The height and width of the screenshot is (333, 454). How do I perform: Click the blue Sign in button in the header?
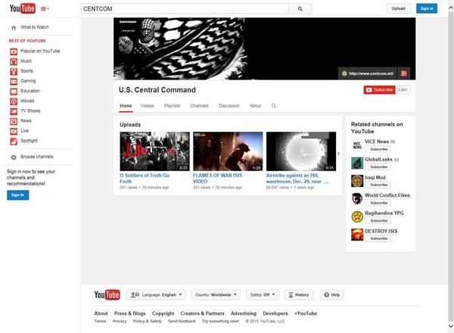[x=427, y=8]
